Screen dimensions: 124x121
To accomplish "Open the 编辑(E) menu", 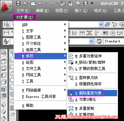I will point(42,11).
